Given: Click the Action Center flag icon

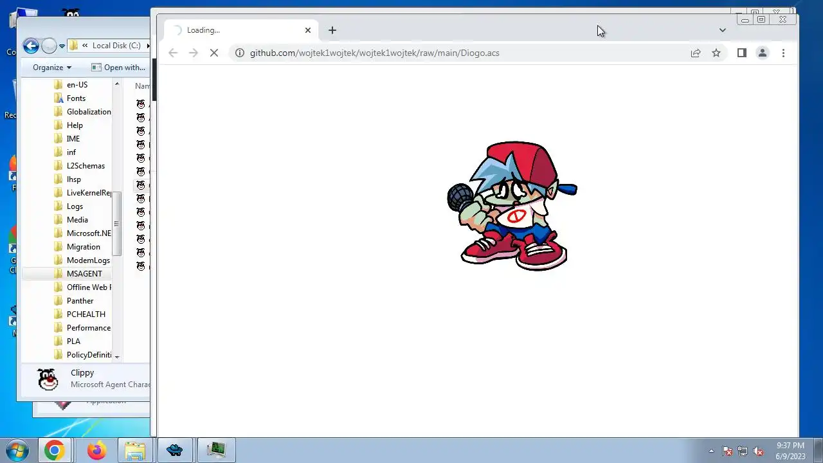Looking at the screenshot, I should click(727, 451).
